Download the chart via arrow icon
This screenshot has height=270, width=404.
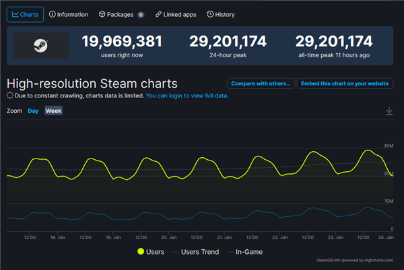(x=389, y=111)
